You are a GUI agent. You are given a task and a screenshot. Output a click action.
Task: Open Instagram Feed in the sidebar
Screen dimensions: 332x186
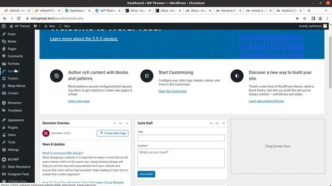pyautogui.click(x=18, y=174)
